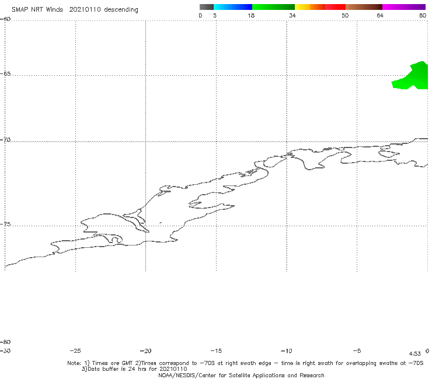The width and height of the screenshot is (432, 379).
Task: Click the longitude label '-15'
Action: (216, 350)
